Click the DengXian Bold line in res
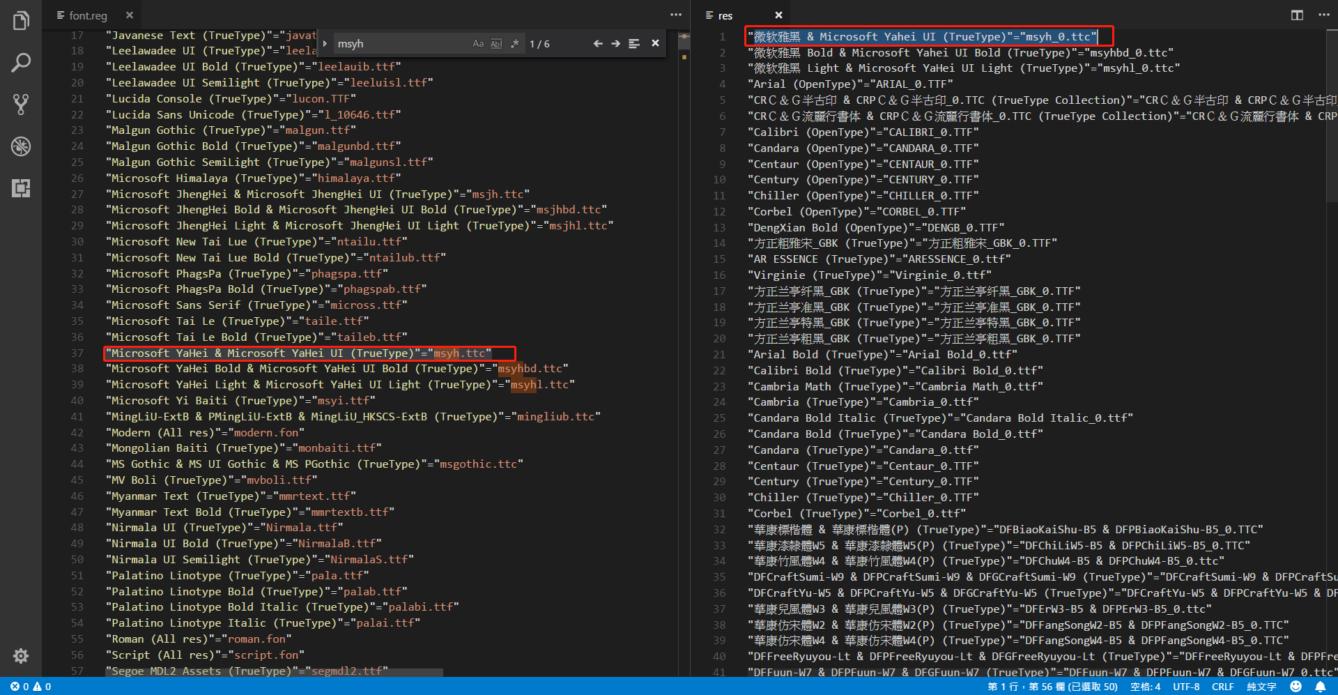 tap(877, 228)
